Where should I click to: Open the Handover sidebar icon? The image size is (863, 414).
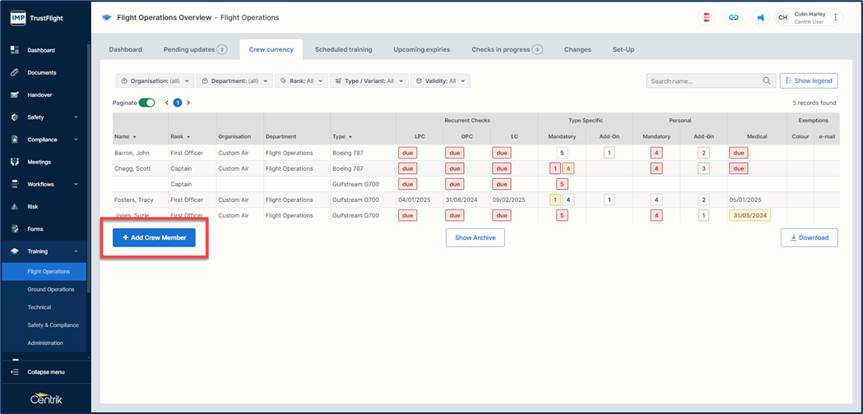[x=15, y=94]
